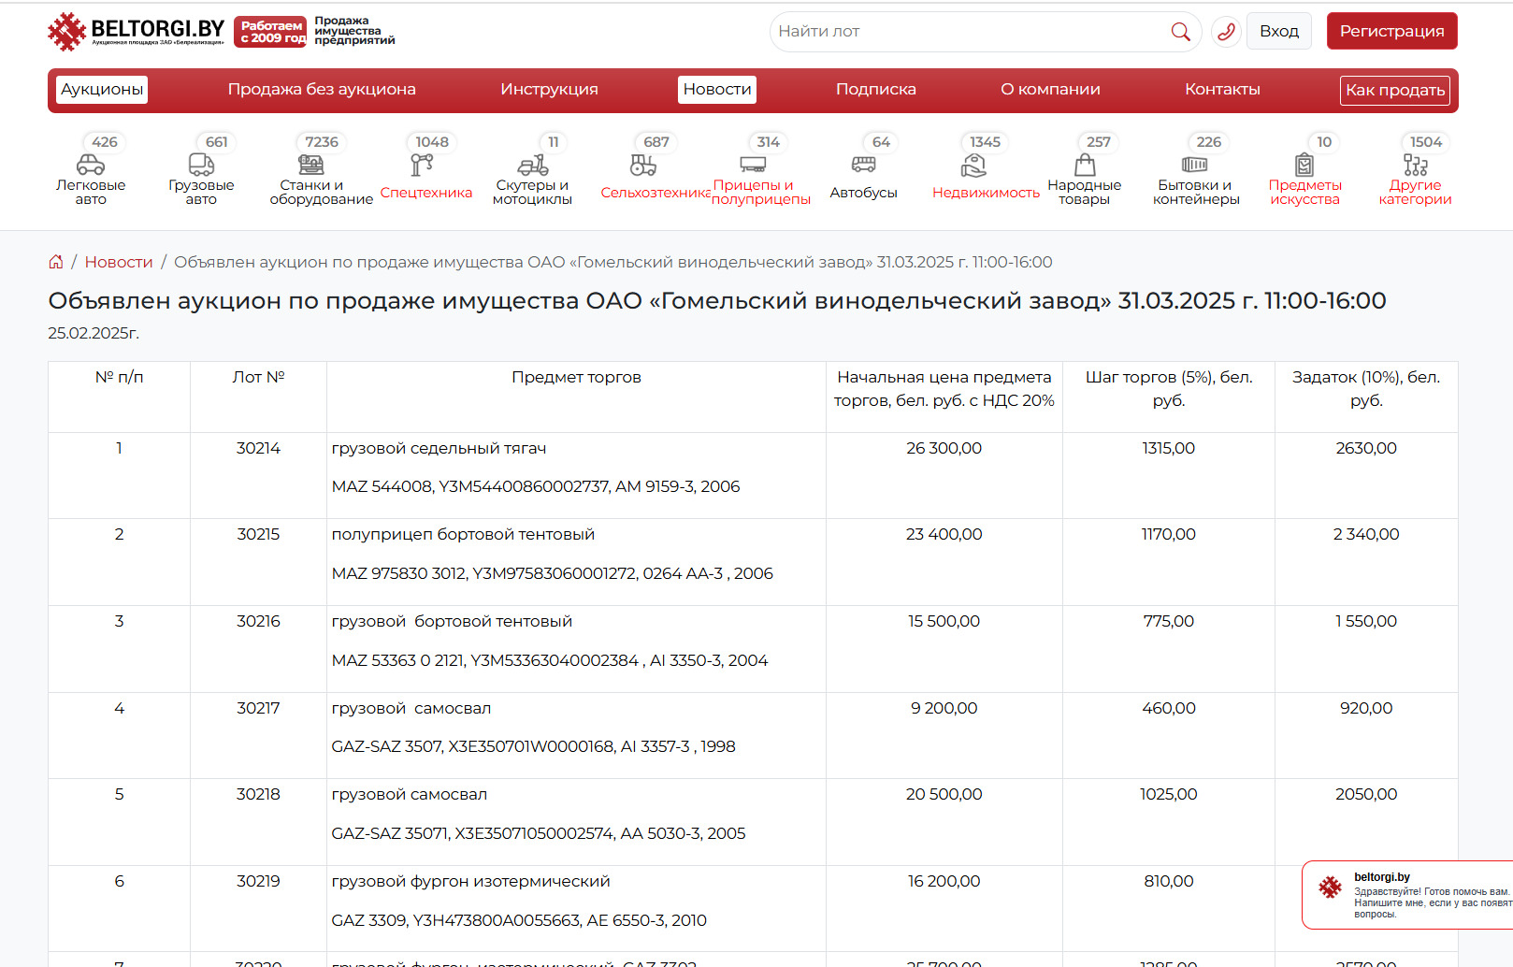Open the Народные товары bag icon
Screen dimensions: 1513x967
pyautogui.click(x=1085, y=165)
